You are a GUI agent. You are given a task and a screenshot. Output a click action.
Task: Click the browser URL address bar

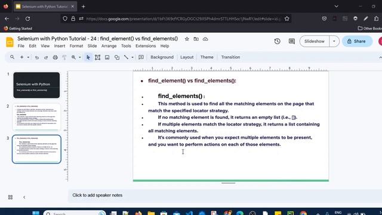click(183, 19)
